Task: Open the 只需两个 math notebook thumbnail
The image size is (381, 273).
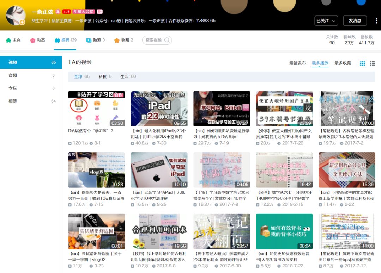Action: (222, 170)
